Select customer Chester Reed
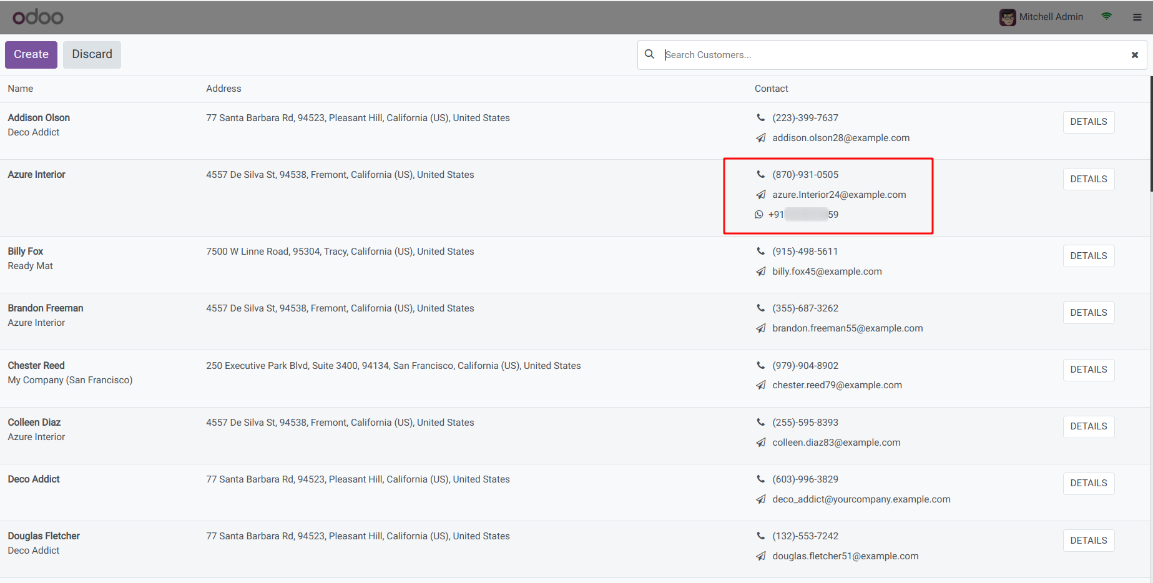Viewport: 1153px width, 583px height. click(x=36, y=365)
